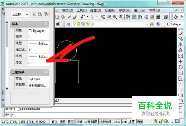The width and height of the screenshot is (186, 126).
Task: Click the 模型 model space button
Action: pyautogui.click(x=140, y=122)
